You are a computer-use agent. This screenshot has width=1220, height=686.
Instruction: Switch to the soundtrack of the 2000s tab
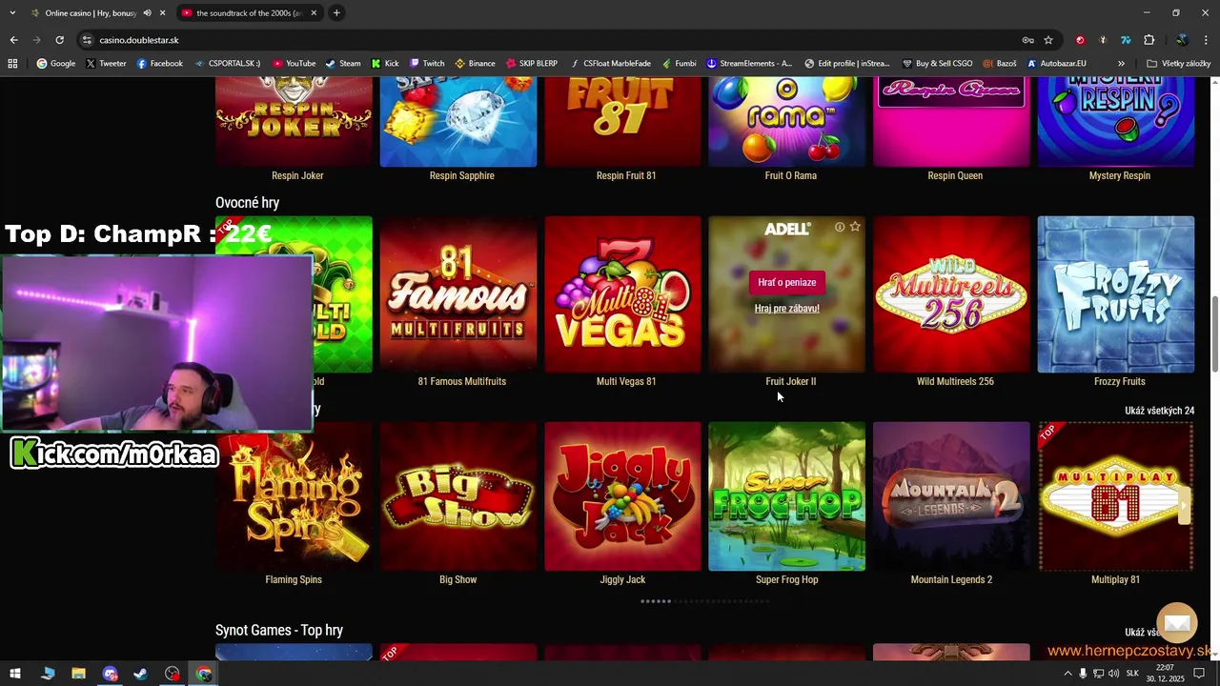pyautogui.click(x=249, y=13)
